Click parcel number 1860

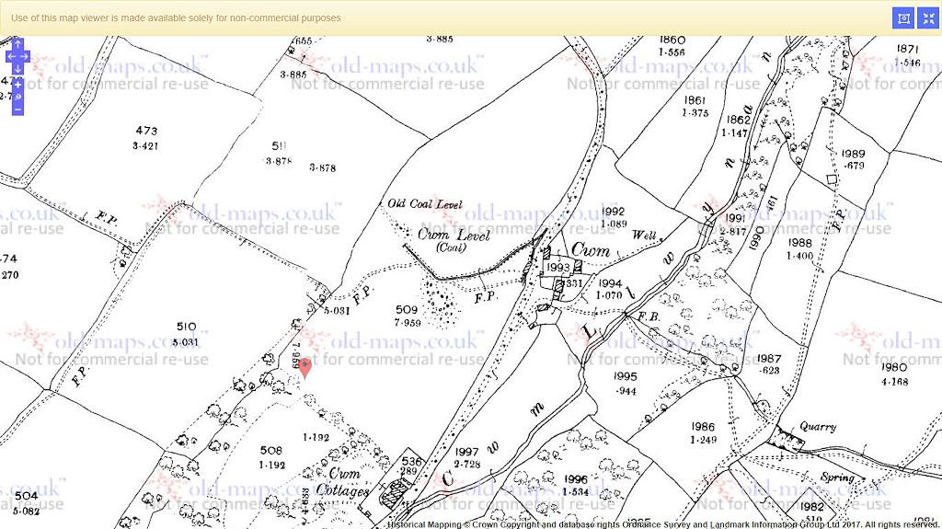coord(672,40)
